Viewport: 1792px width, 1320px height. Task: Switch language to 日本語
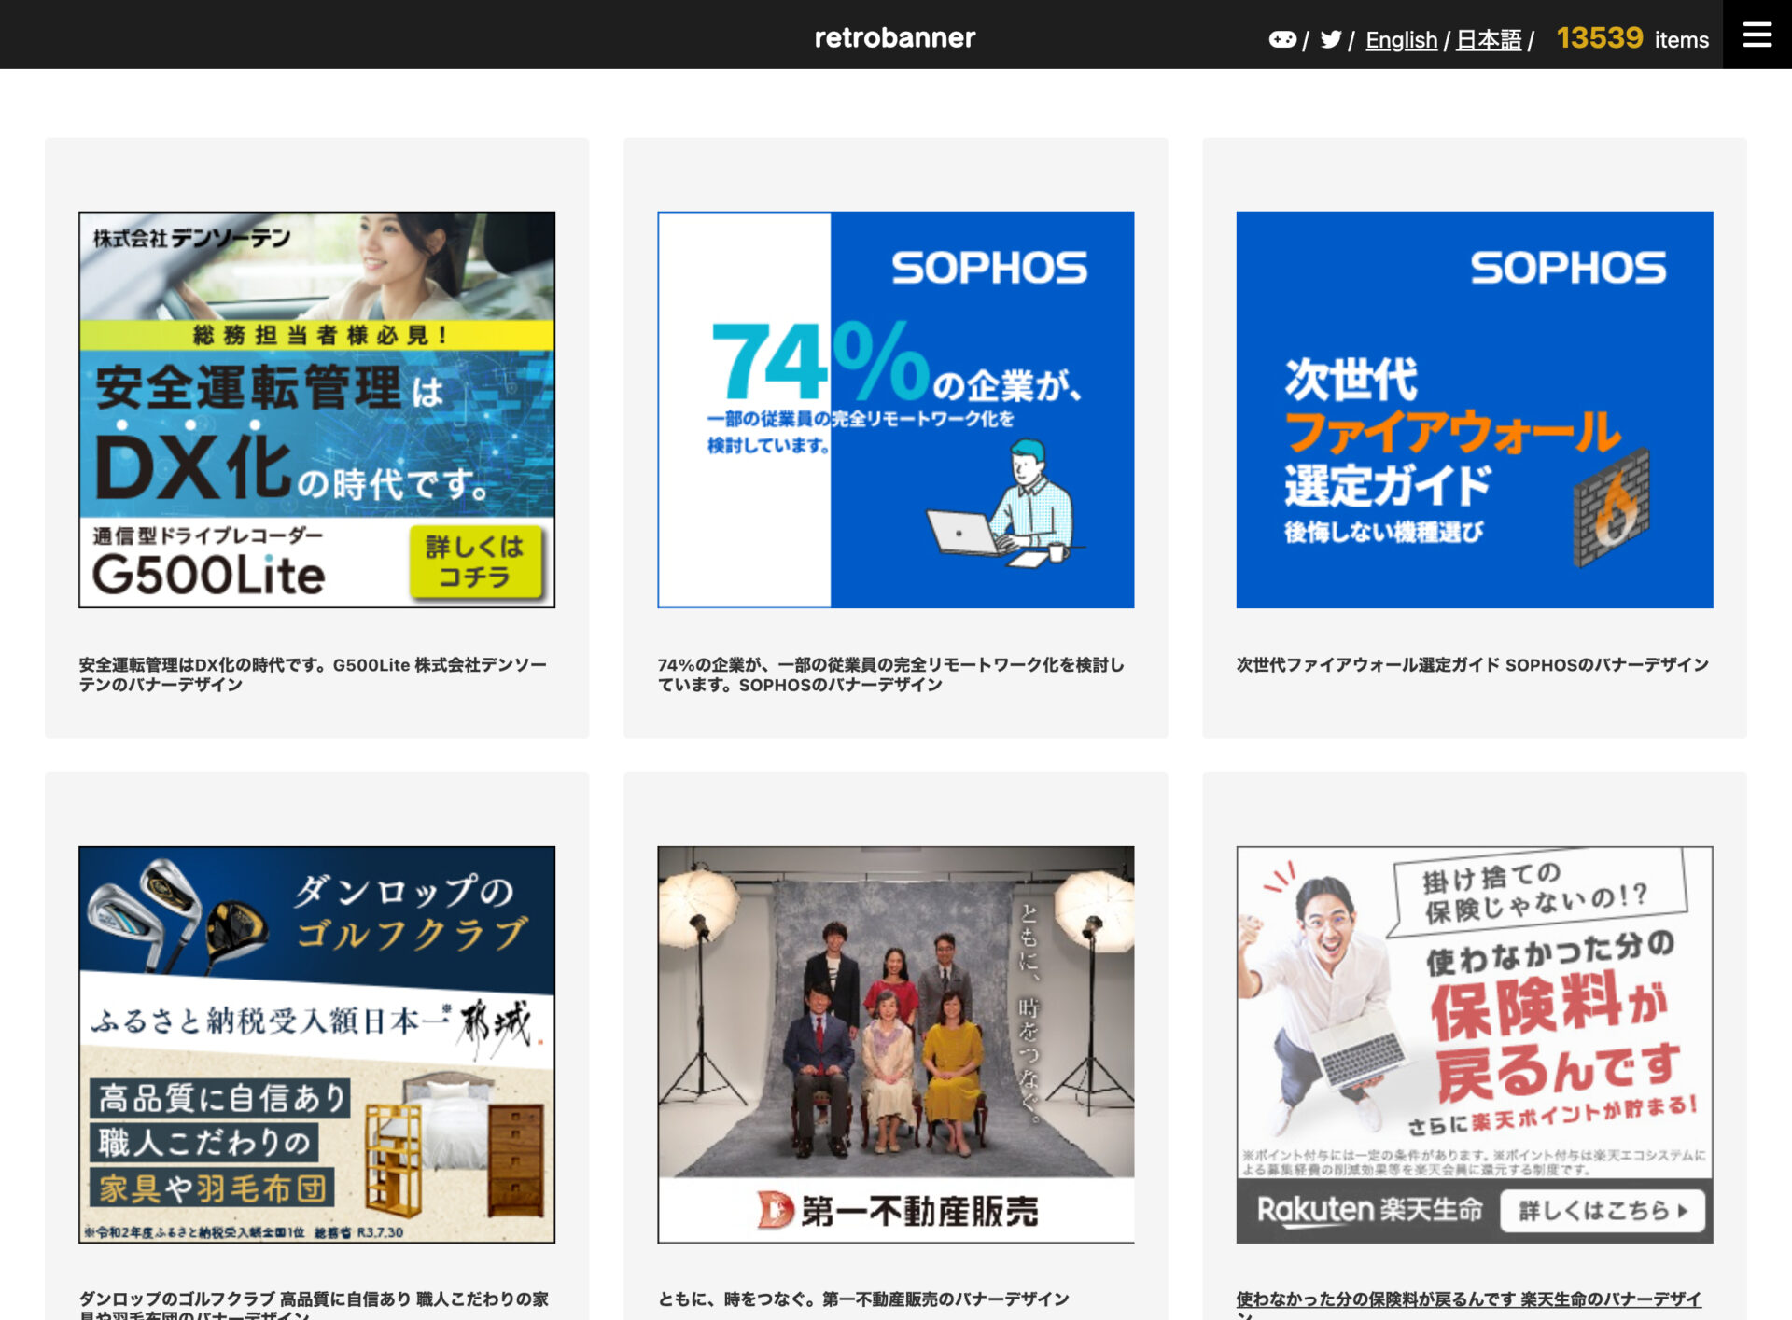[1489, 40]
